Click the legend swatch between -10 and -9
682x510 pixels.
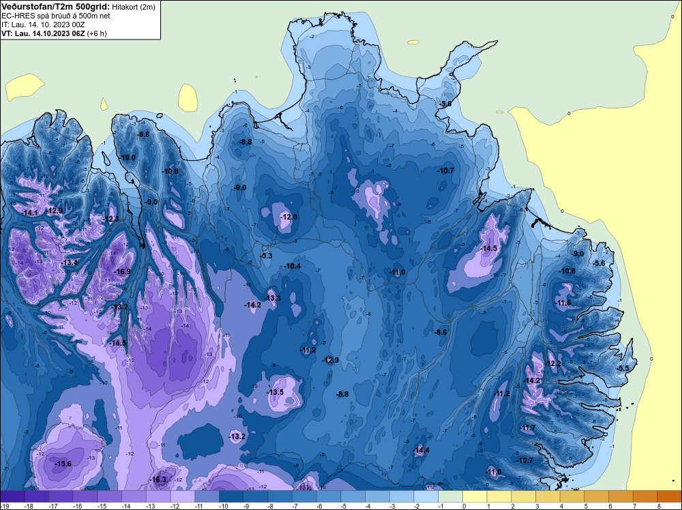231,496
